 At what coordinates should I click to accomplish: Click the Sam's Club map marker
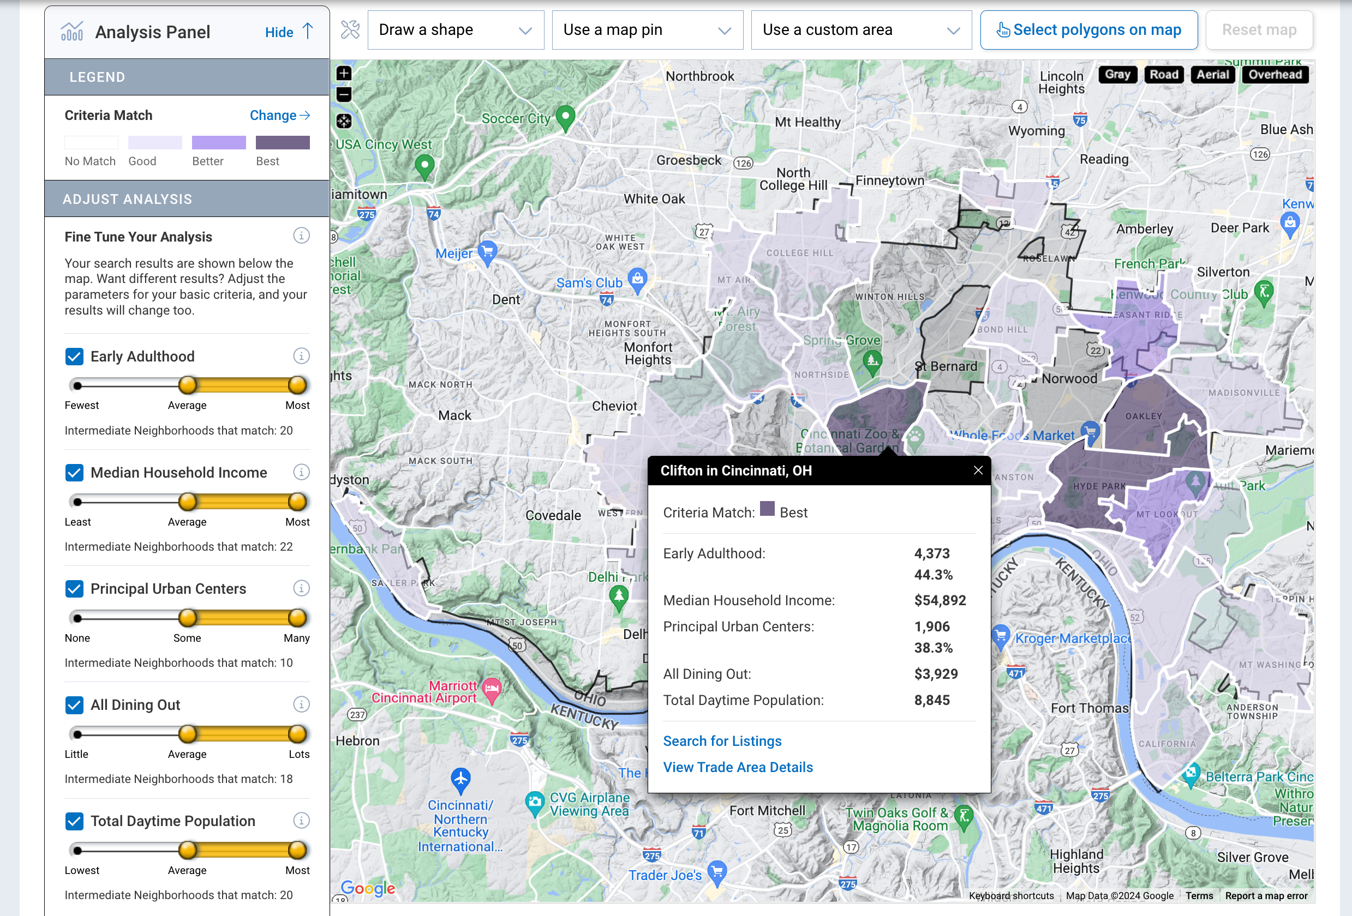click(638, 279)
